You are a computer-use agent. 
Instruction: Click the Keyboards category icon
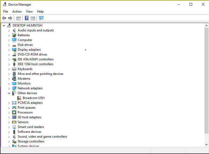14,69
